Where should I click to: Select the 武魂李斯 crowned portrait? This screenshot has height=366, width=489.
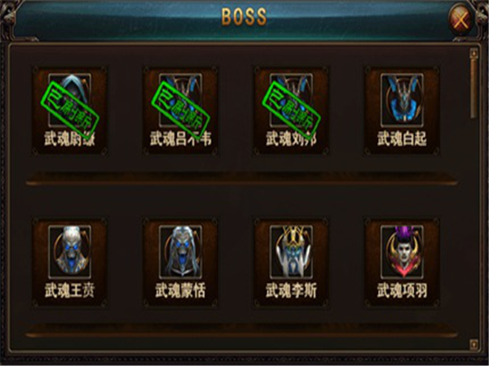[291, 252]
